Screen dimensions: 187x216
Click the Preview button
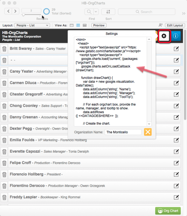tap(99, 25)
